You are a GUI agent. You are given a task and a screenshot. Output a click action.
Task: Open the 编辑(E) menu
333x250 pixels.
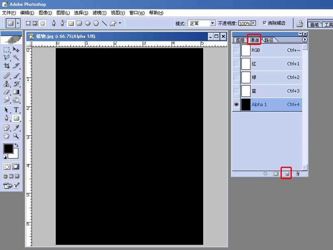(x=27, y=13)
